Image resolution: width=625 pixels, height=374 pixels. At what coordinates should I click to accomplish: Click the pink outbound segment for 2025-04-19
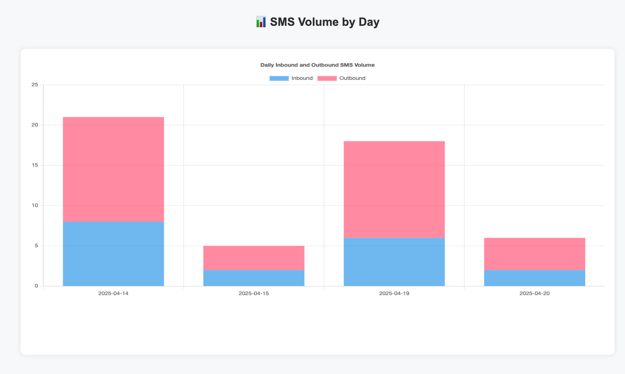[x=394, y=189]
